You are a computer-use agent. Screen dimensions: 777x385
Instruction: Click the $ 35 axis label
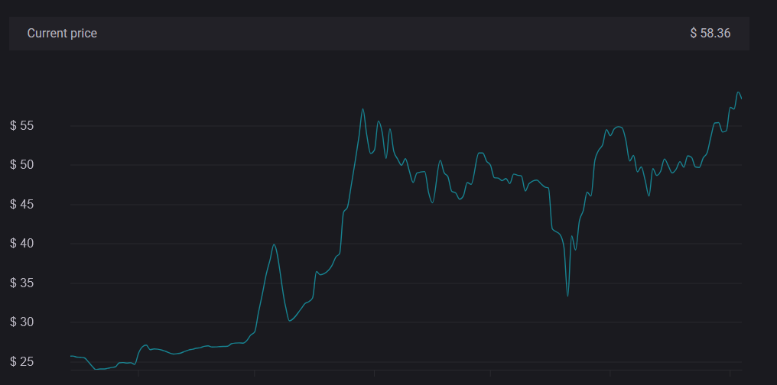click(22, 283)
